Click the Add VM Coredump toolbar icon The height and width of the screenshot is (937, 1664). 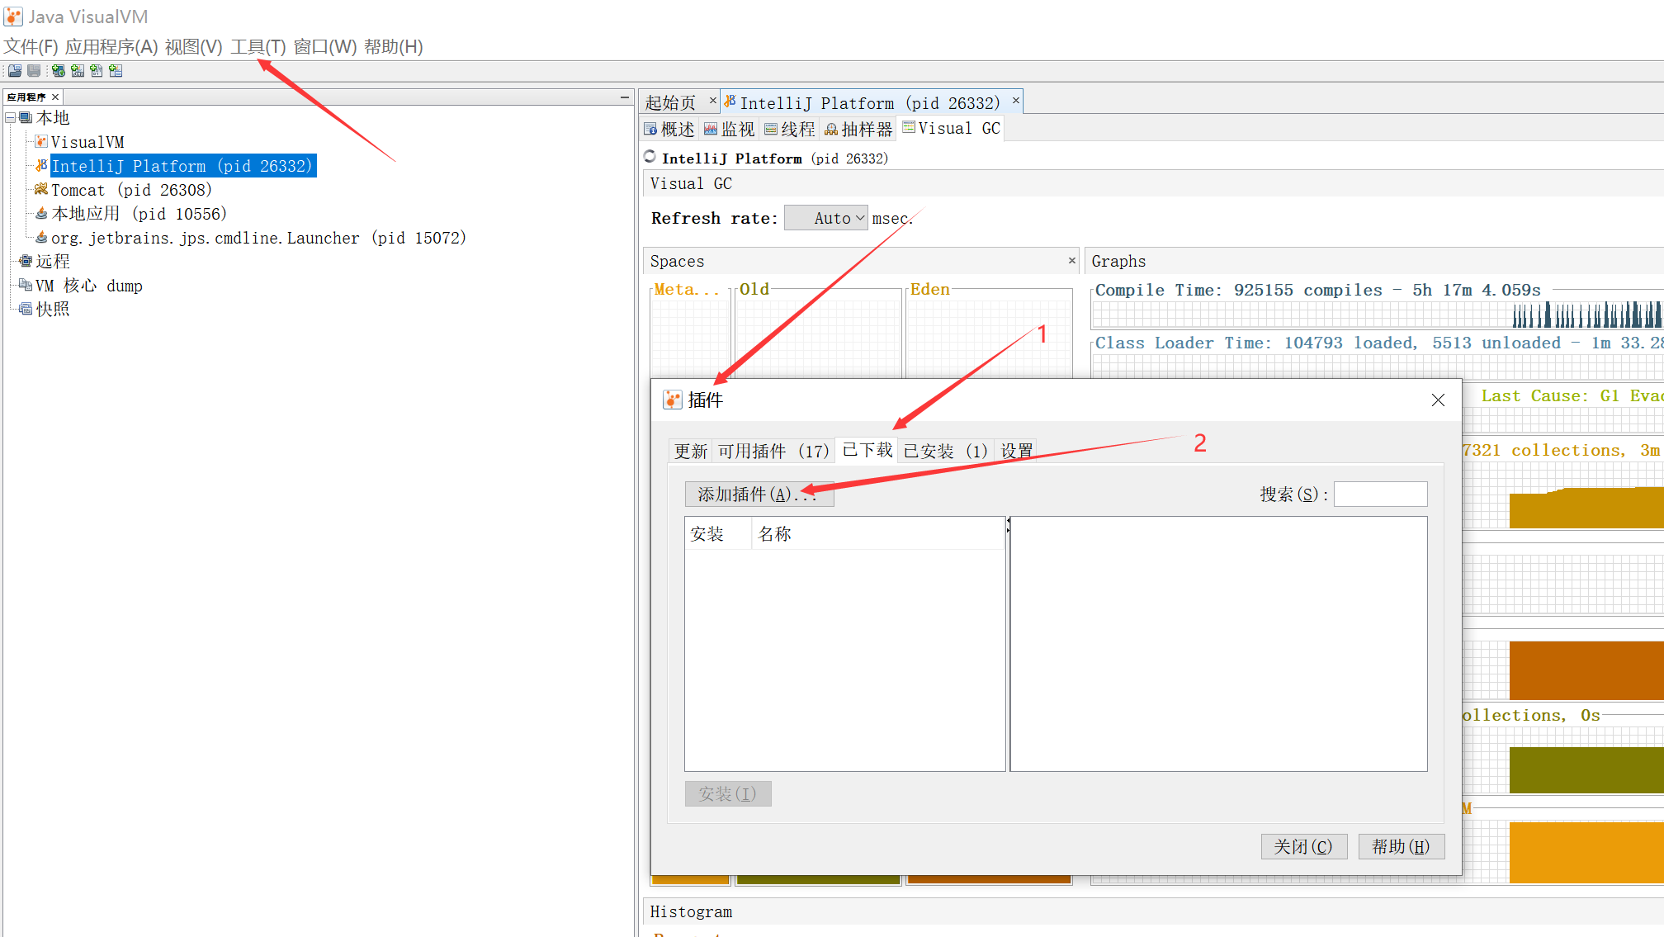97,71
